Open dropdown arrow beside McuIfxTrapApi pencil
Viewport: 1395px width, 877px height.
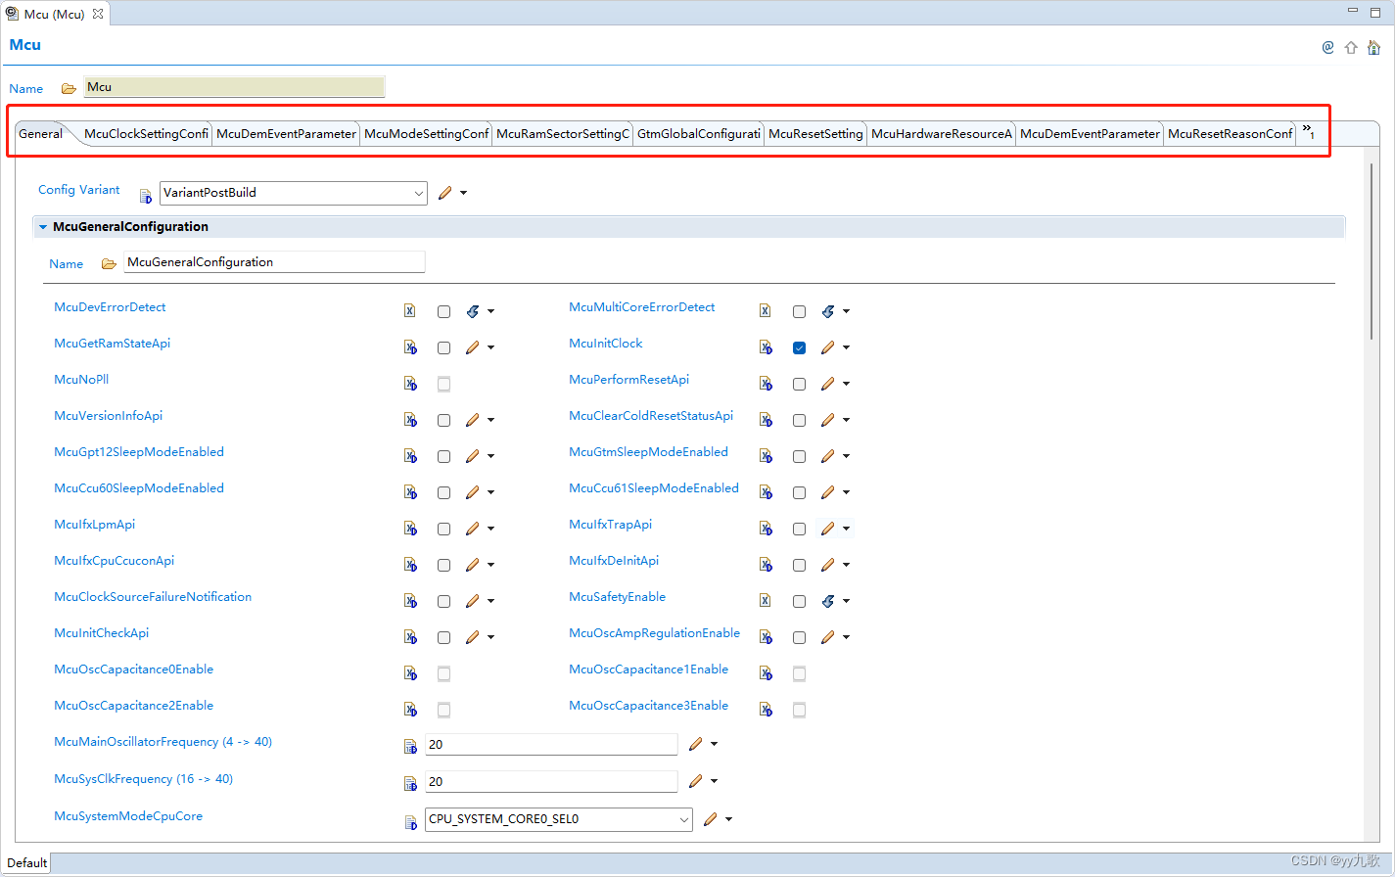pos(846,529)
